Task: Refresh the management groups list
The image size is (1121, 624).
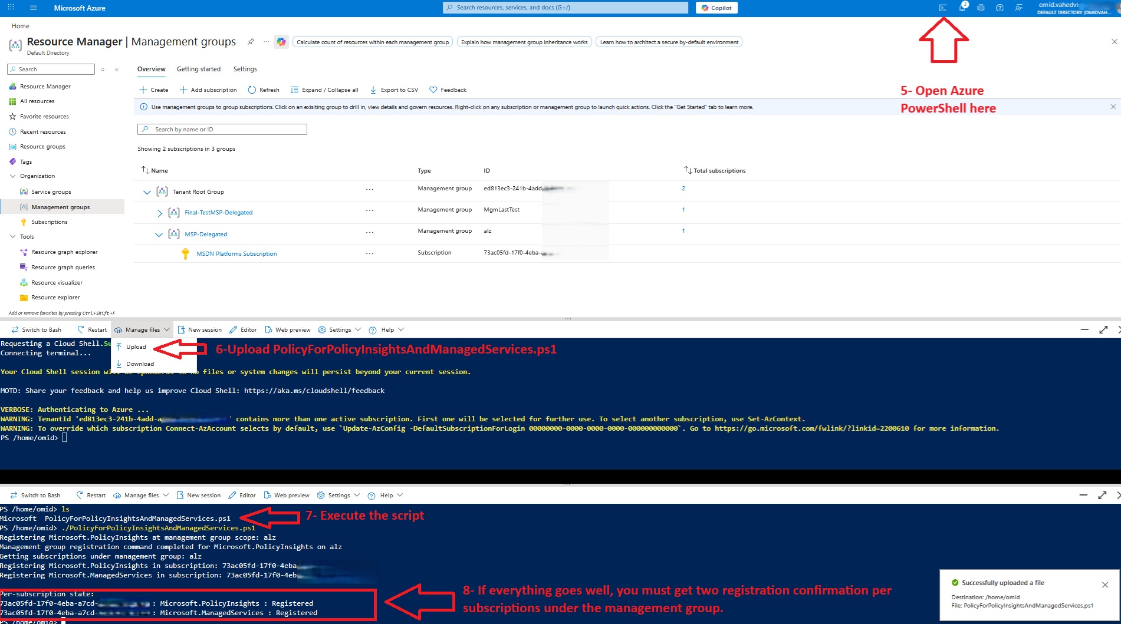Action: pos(264,90)
